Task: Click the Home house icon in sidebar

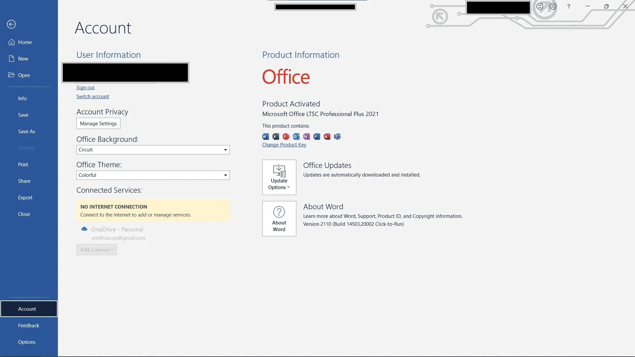Action: (x=12, y=42)
